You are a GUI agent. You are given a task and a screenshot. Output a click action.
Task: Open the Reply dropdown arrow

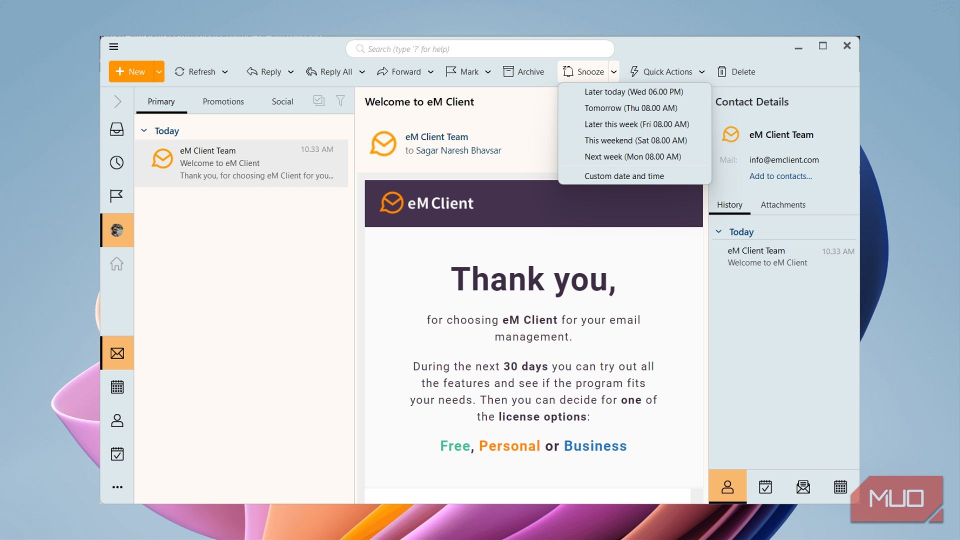click(x=290, y=72)
